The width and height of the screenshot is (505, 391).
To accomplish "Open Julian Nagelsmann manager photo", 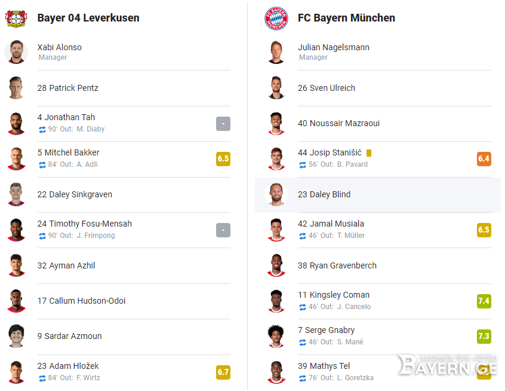I will (x=276, y=52).
